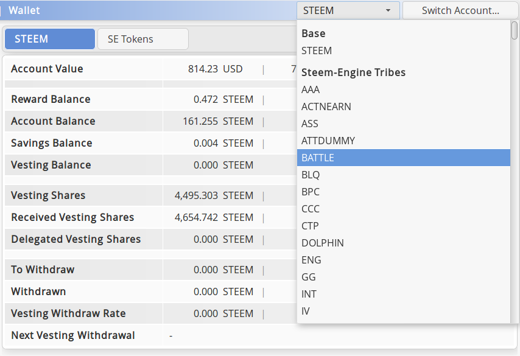Open the STEEM token dropdown
Viewport: 520px width, 356px height.
point(348,10)
